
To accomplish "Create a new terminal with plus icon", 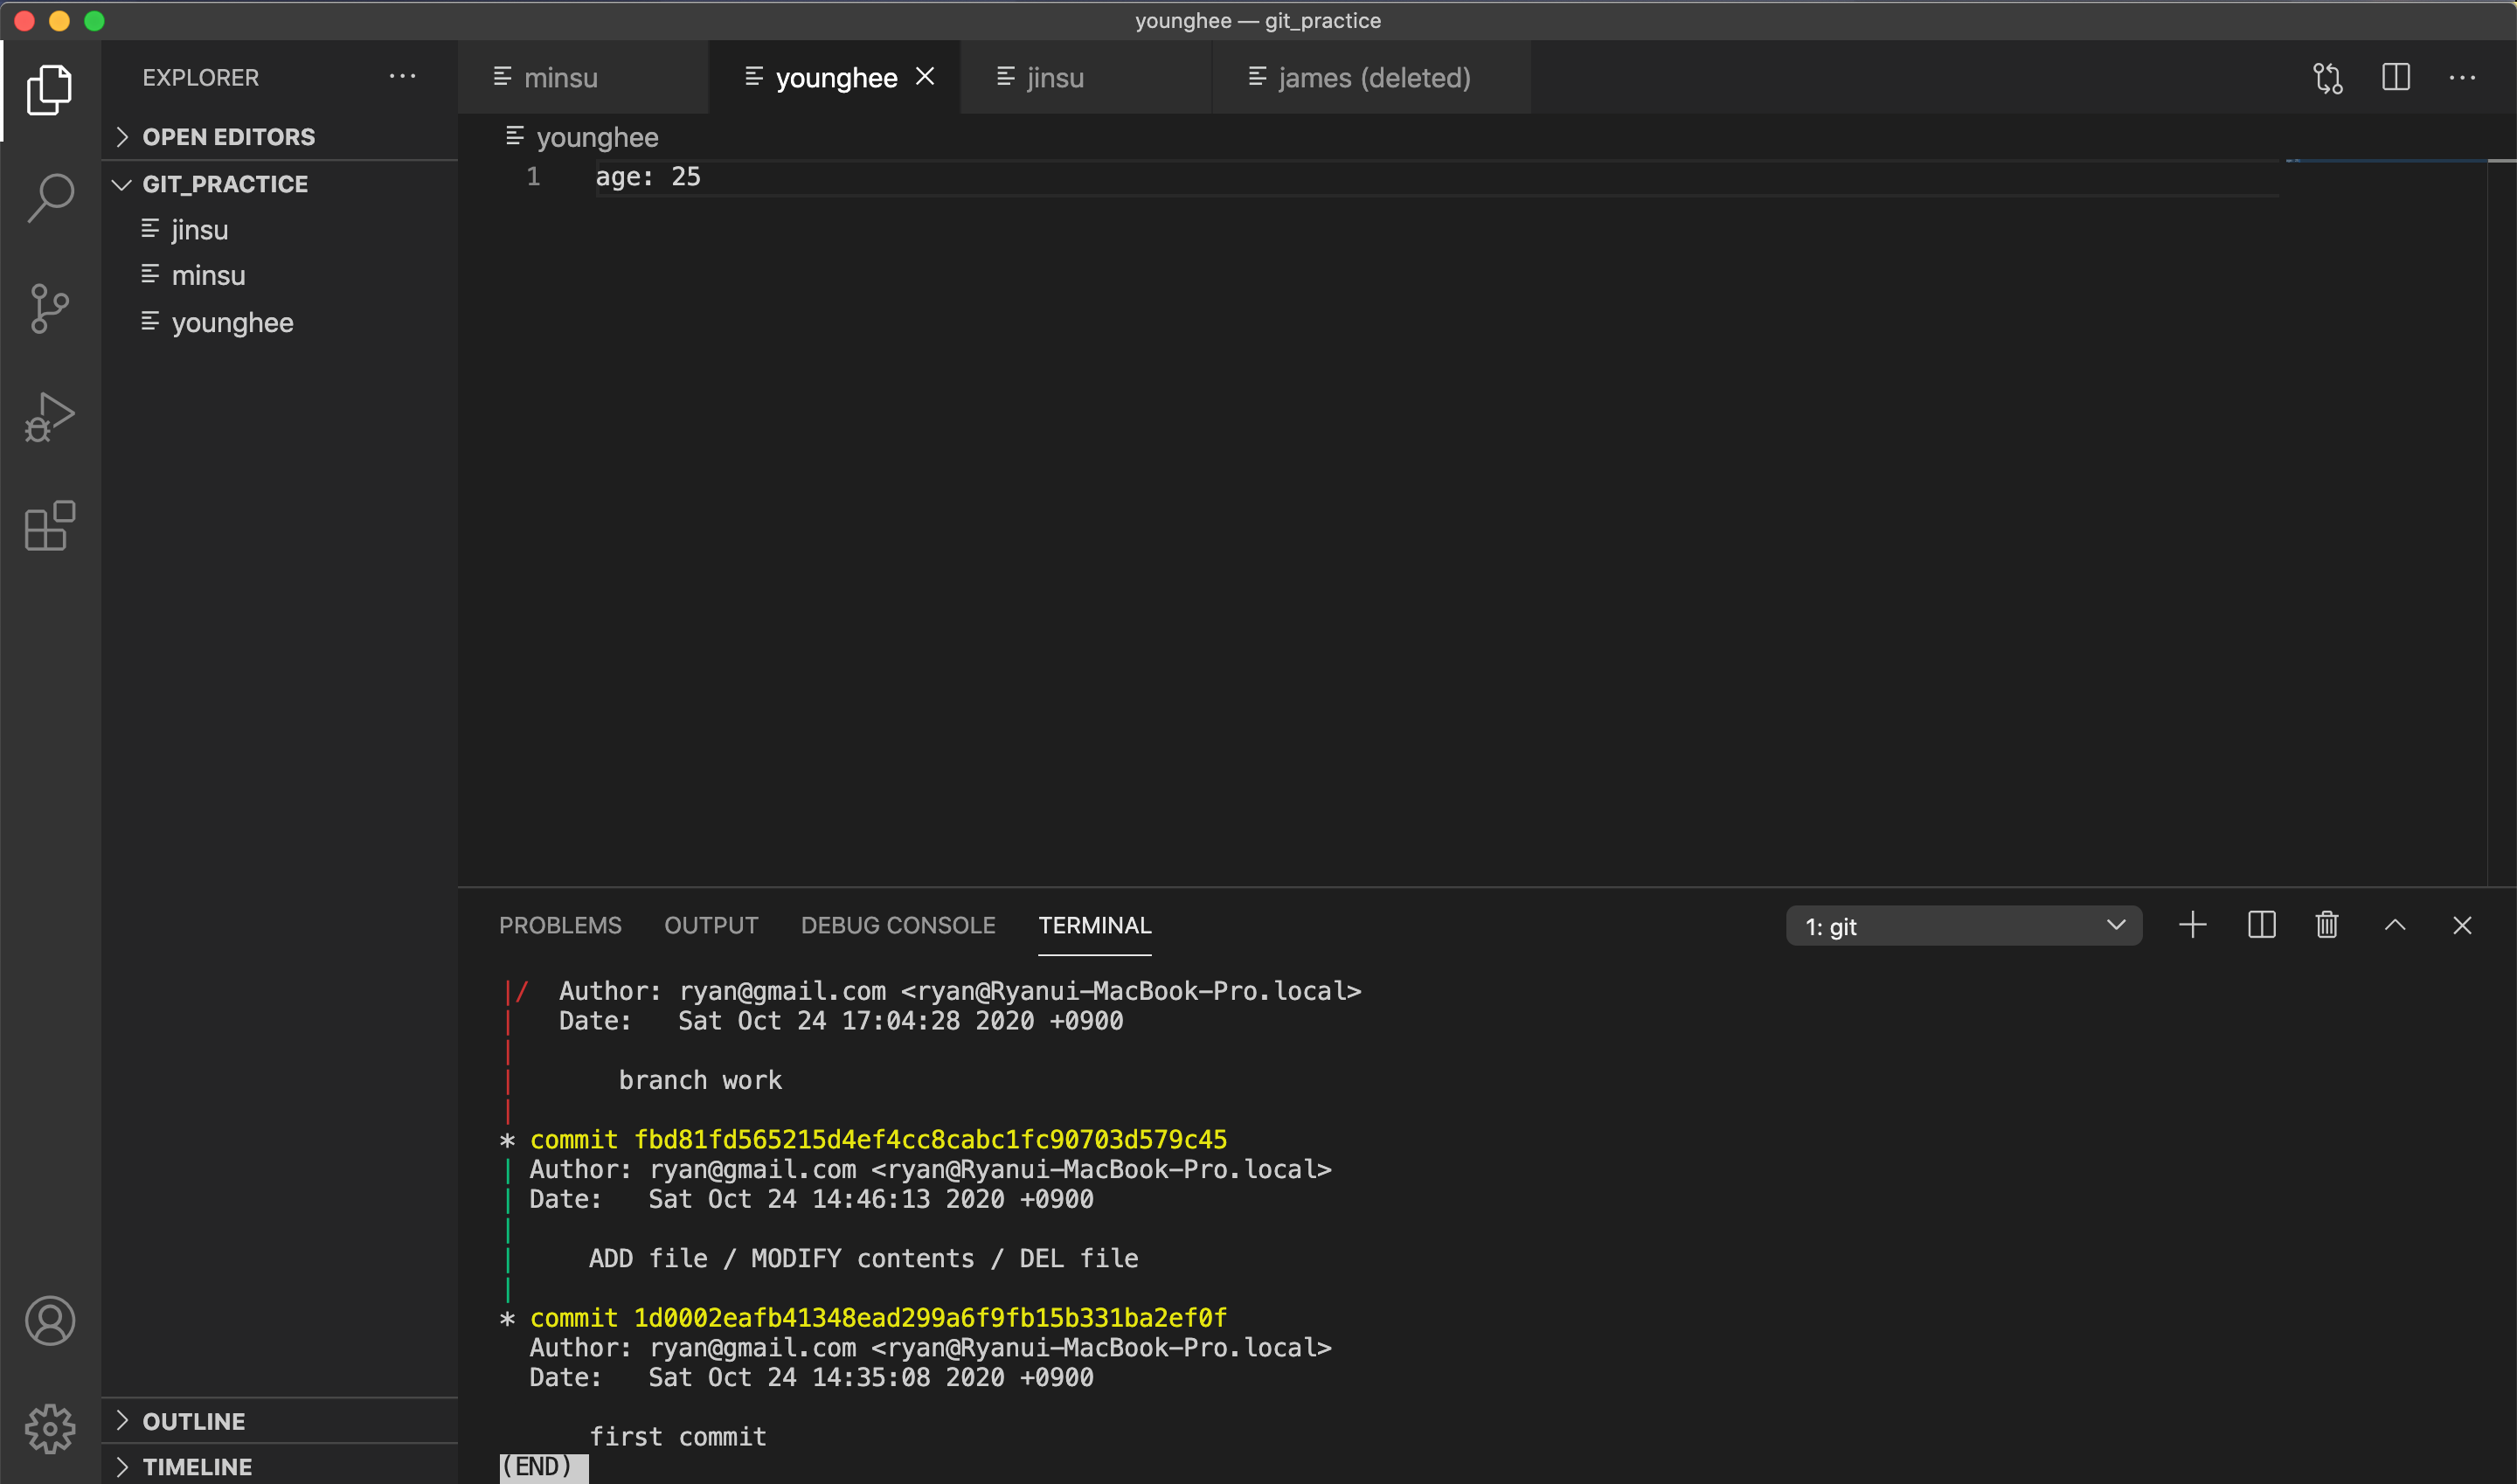I will point(2192,925).
